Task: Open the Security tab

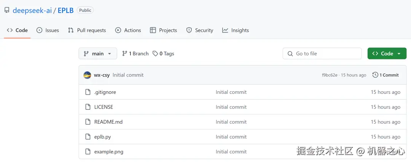Action: pyautogui.click(x=200, y=30)
